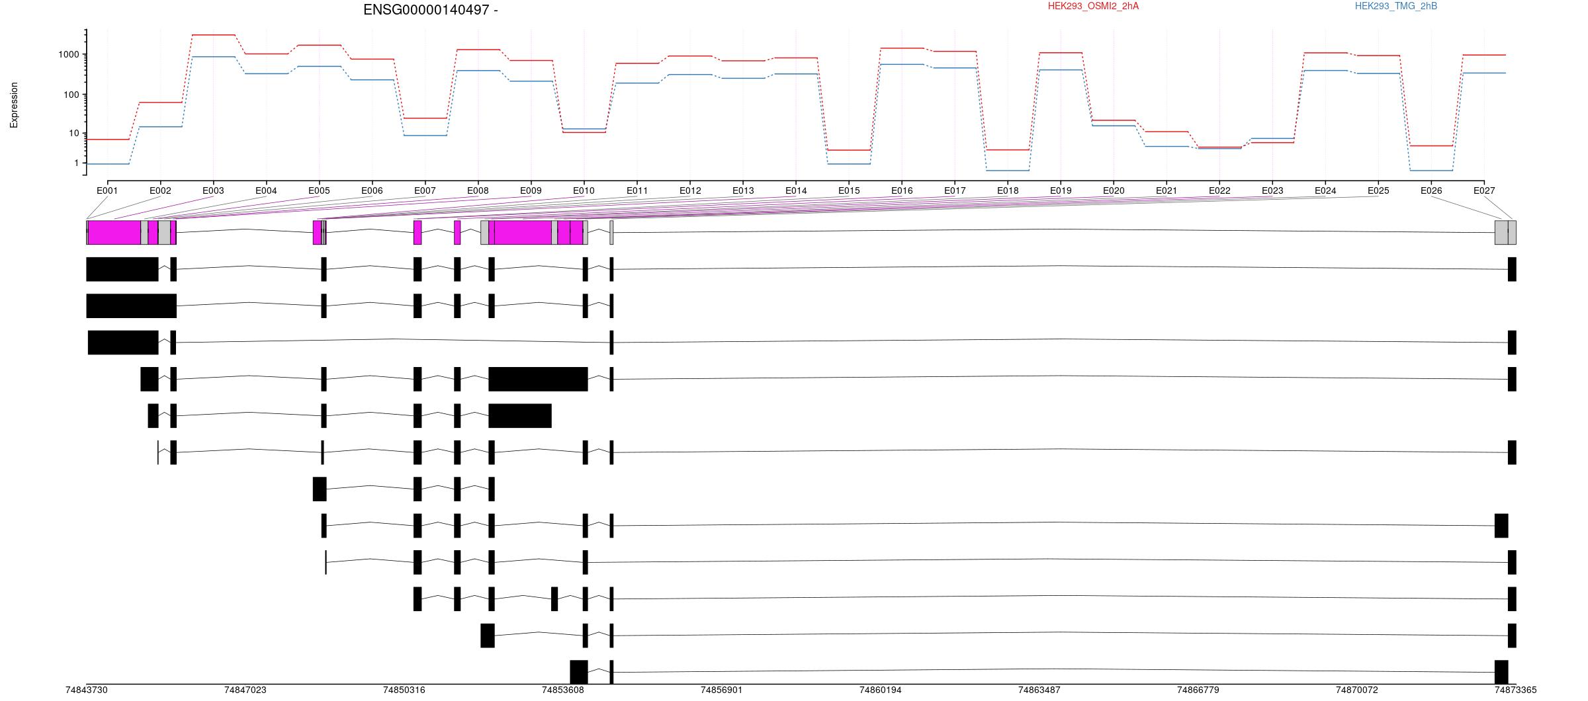Screen dimensions: 1588x701
Task: Click genomic coordinate 74847023
Action: click(245, 690)
